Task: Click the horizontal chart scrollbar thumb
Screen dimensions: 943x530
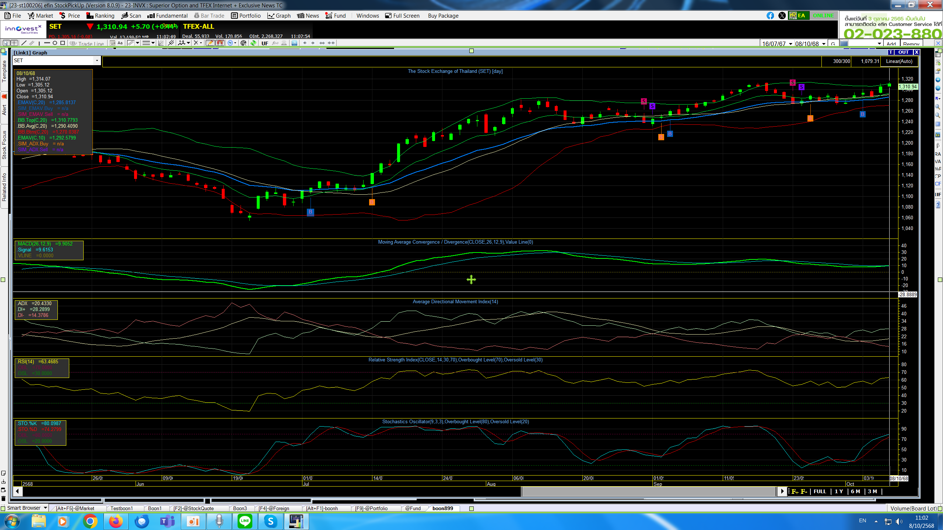Action: pos(648,491)
